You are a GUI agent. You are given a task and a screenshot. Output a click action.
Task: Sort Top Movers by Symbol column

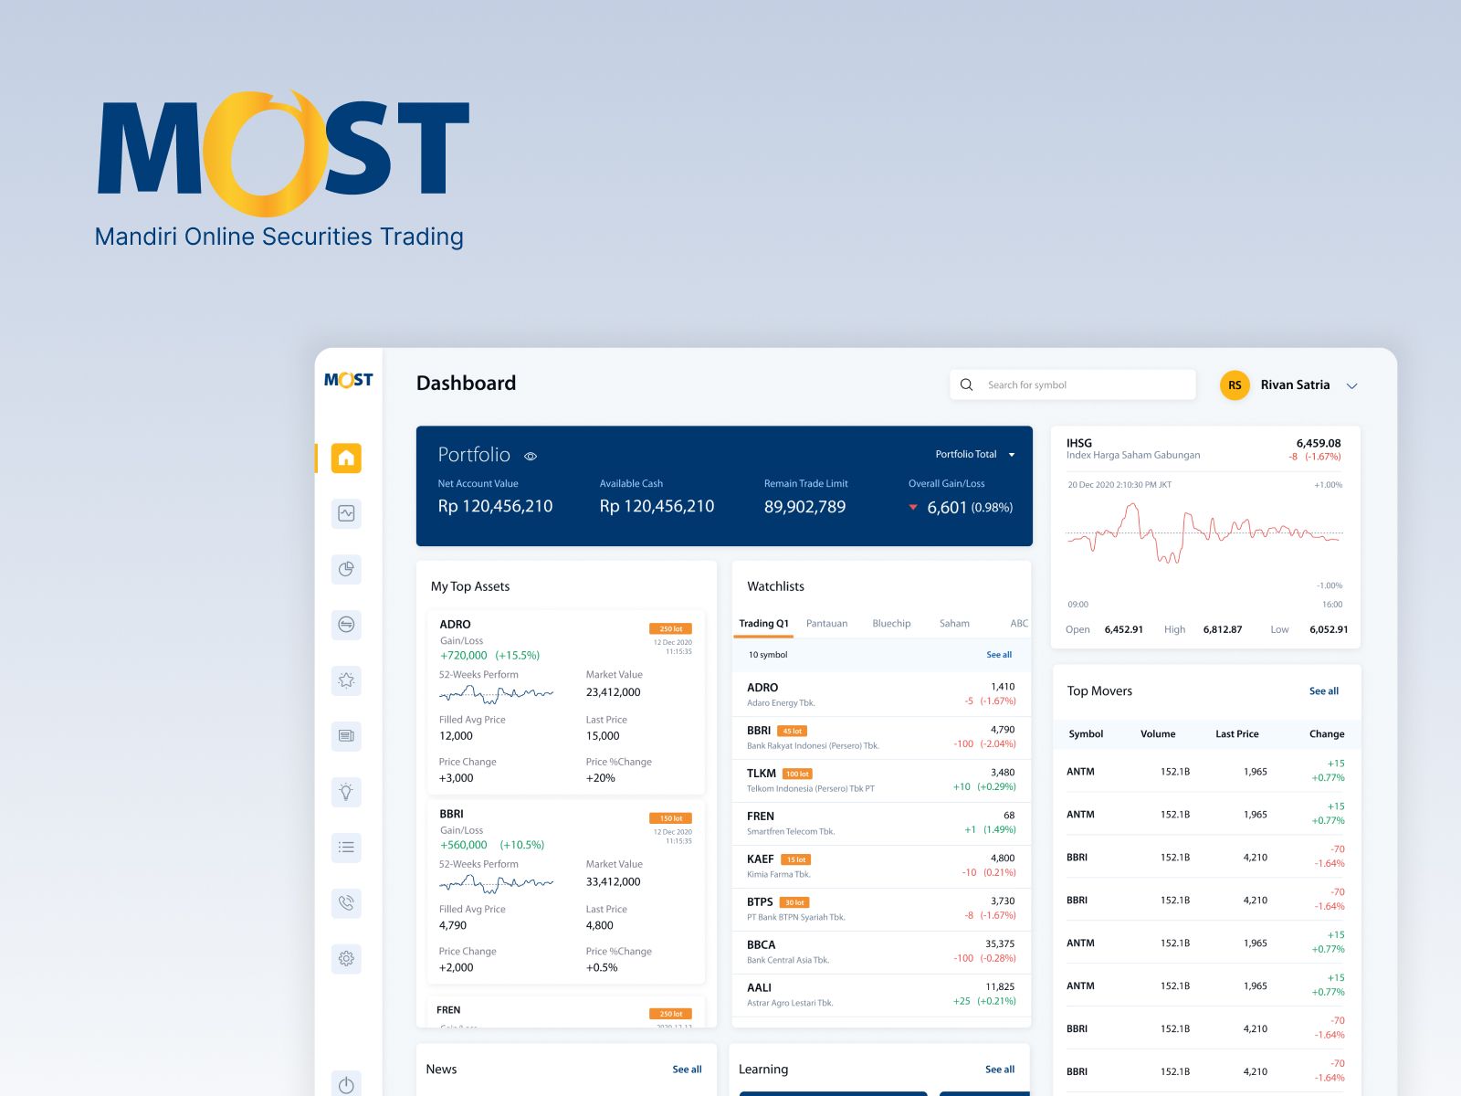1086,734
